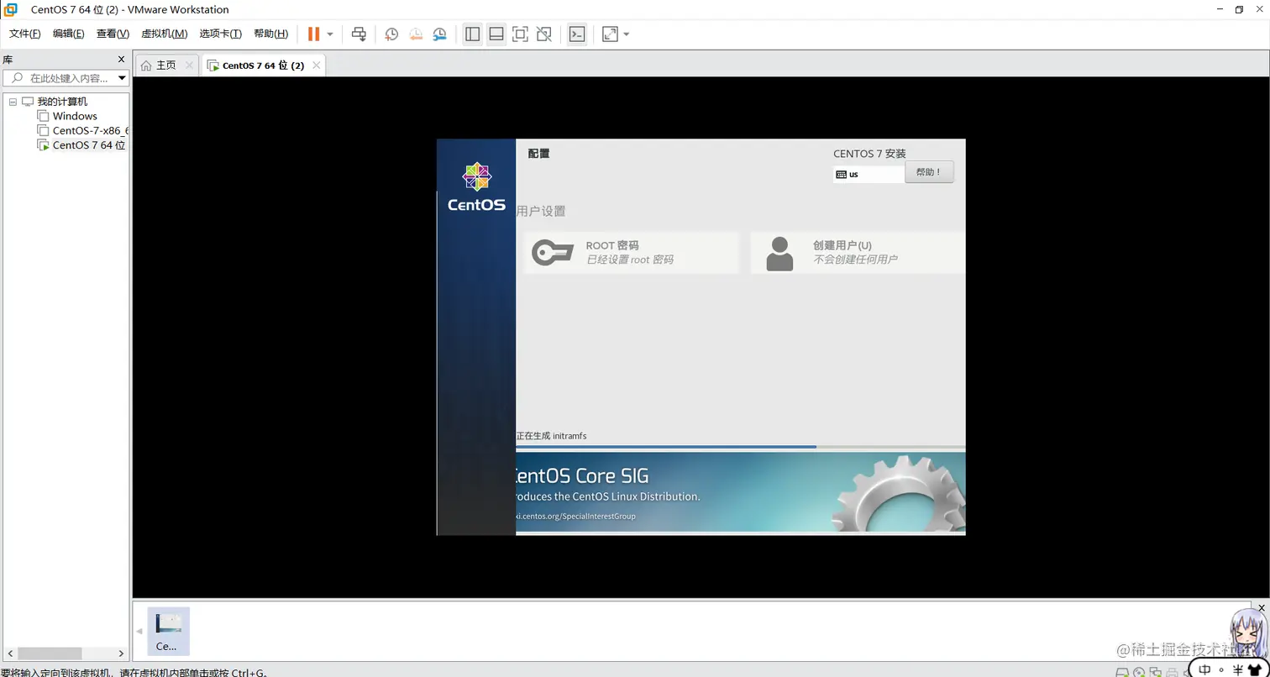Select the running CentOS 7 64 位 VM in library
This screenshot has width=1270, height=677.
[88, 144]
